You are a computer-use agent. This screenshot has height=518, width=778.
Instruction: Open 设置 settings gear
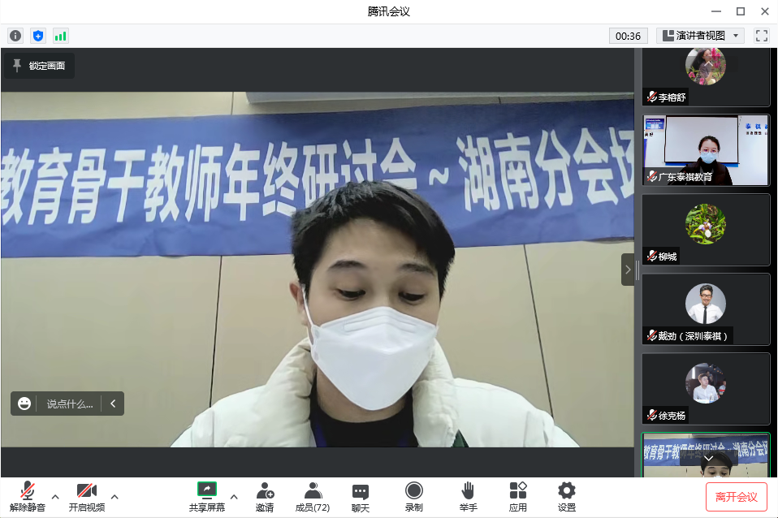pos(567,496)
